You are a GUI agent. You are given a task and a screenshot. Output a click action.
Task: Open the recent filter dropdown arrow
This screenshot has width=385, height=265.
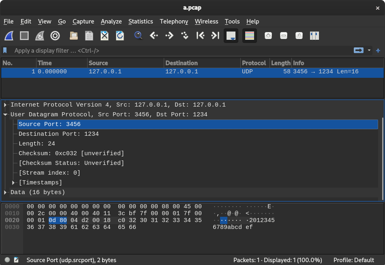[x=369, y=50]
